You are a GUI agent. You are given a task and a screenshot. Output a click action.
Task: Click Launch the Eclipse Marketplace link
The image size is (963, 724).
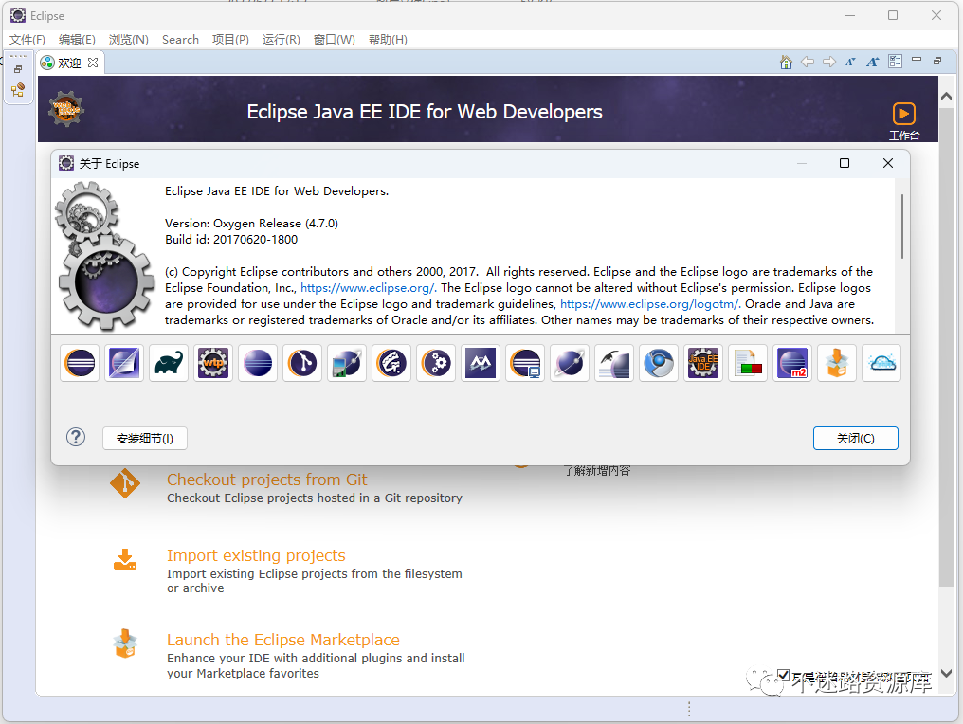point(283,640)
